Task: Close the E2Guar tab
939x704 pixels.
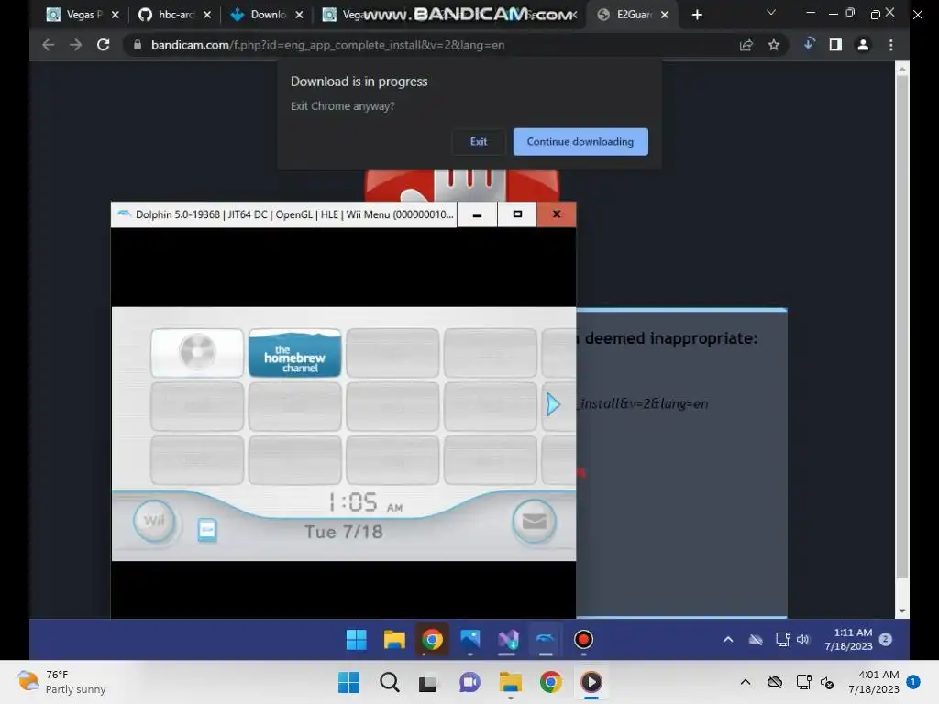Action: pos(665,15)
